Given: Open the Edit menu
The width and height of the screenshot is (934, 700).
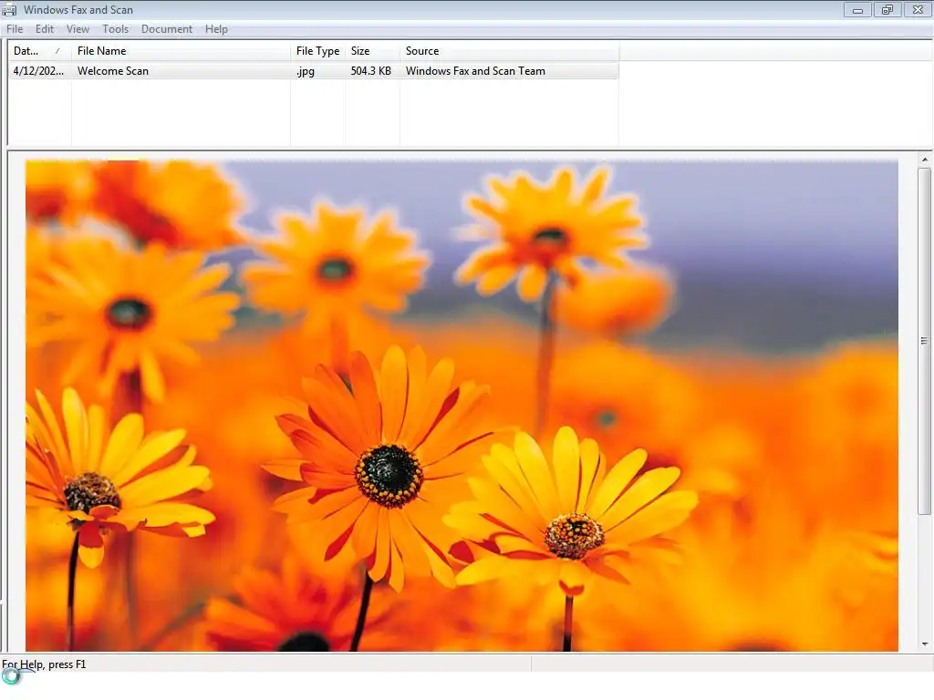Looking at the screenshot, I should point(45,29).
